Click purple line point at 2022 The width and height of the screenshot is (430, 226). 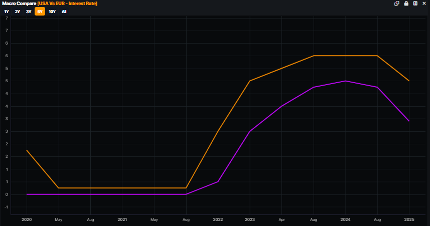(x=218, y=181)
